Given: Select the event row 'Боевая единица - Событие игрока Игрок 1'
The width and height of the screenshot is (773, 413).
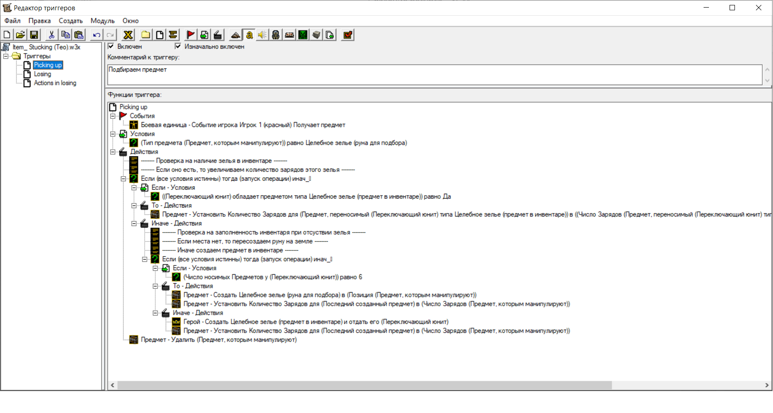Looking at the screenshot, I should coord(243,125).
